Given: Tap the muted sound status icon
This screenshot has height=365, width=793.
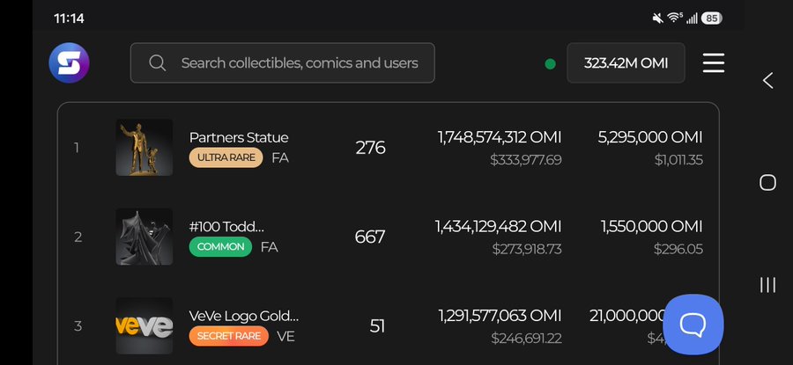Looking at the screenshot, I should click(658, 18).
